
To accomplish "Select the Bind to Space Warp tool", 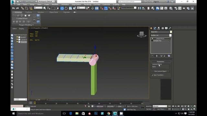I will point(31,8).
